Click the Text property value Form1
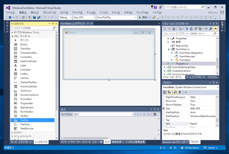The width and height of the screenshot is (229, 154). coord(202,124)
